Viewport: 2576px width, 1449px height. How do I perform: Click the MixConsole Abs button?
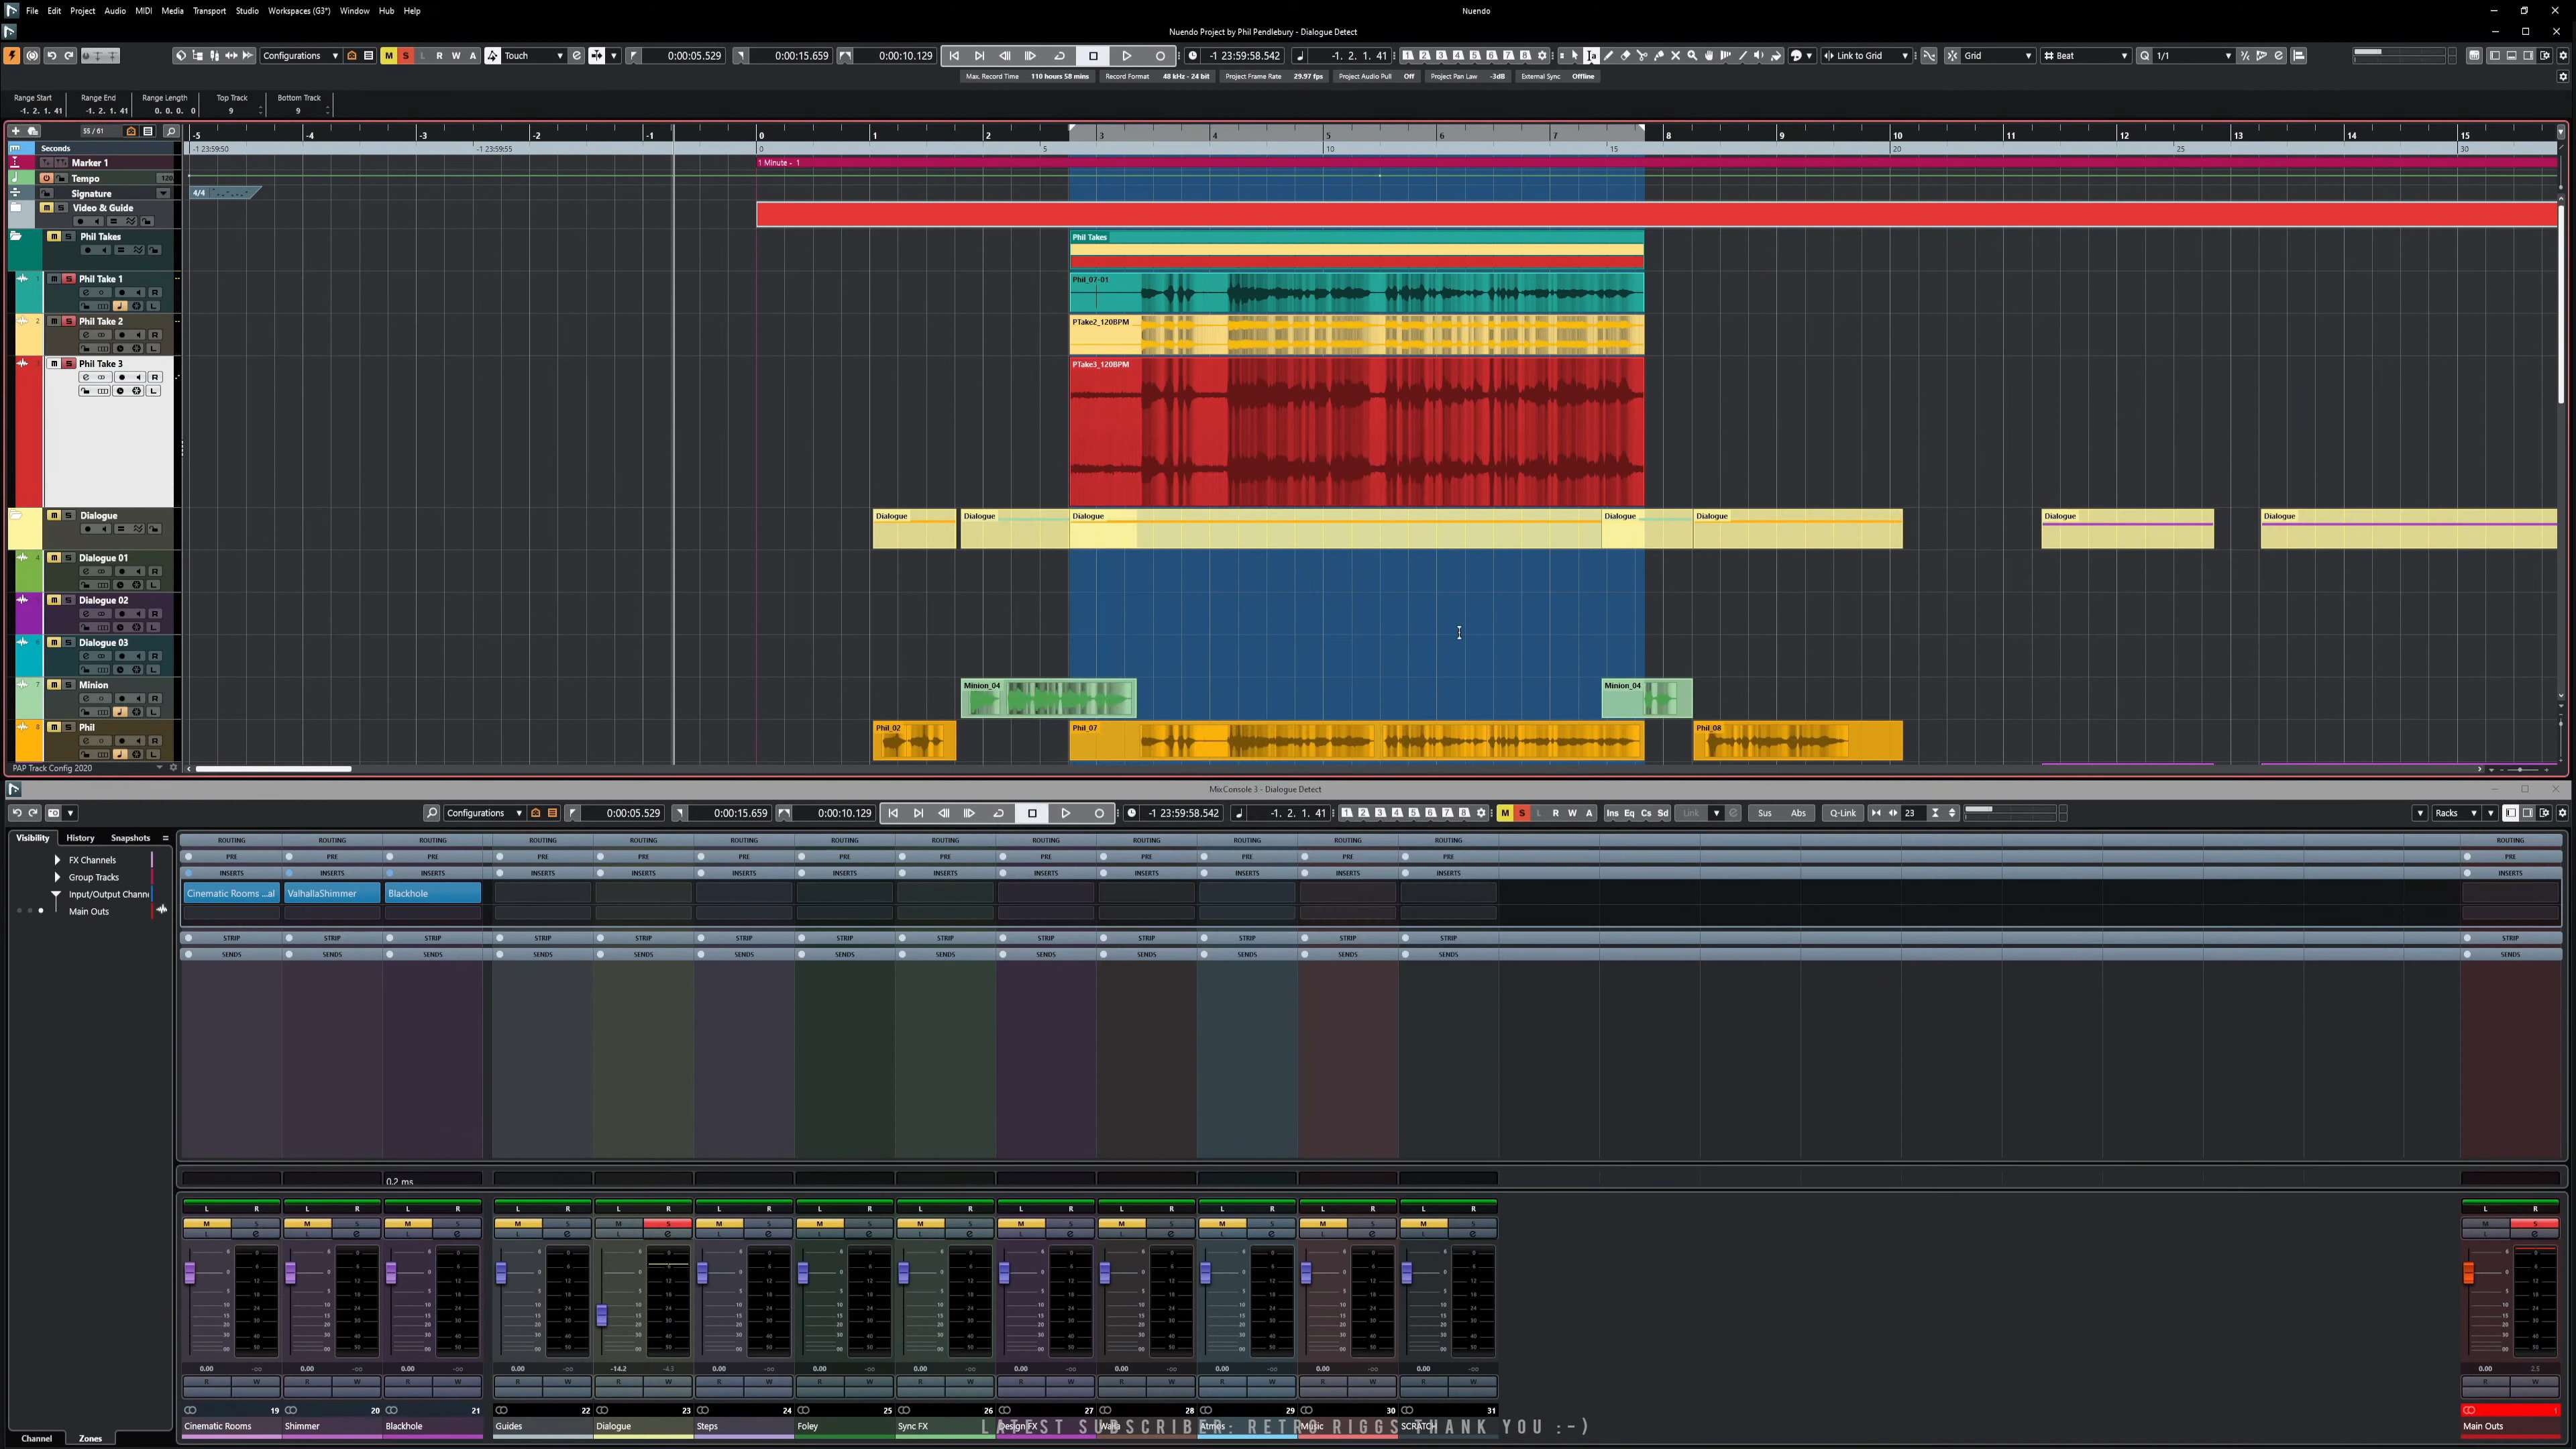[1798, 813]
